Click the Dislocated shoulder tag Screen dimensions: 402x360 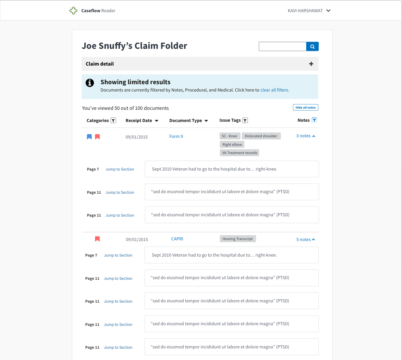coord(261,136)
